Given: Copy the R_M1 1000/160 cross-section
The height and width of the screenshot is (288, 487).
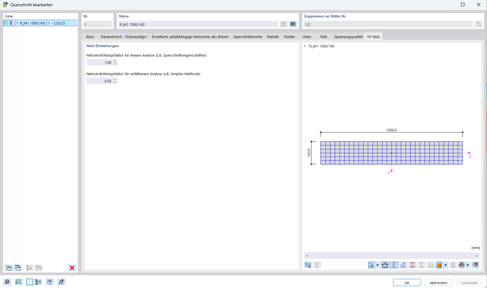Looking at the screenshot, I should pos(18,267).
